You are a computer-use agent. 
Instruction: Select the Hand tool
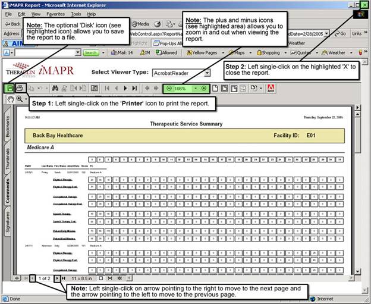[10, 99]
